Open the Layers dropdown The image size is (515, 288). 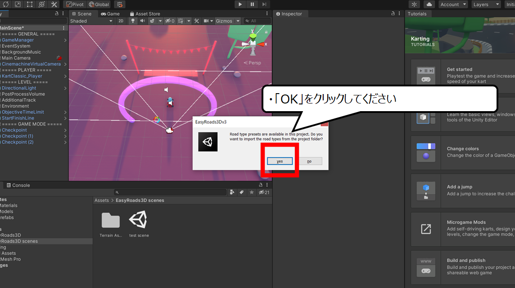coord(486,4)
